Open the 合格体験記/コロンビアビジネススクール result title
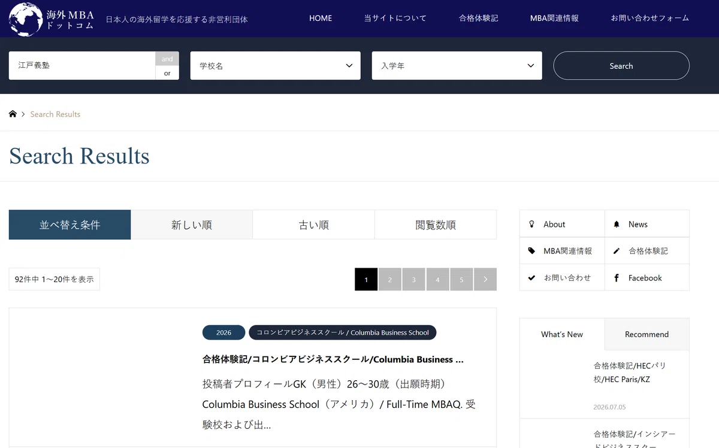719x448 pixels. (333, 359)
